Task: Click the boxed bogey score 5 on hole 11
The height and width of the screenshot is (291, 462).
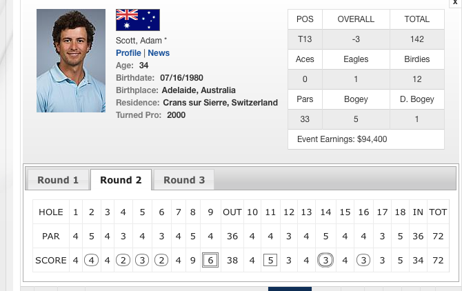Action: [271, 261]
